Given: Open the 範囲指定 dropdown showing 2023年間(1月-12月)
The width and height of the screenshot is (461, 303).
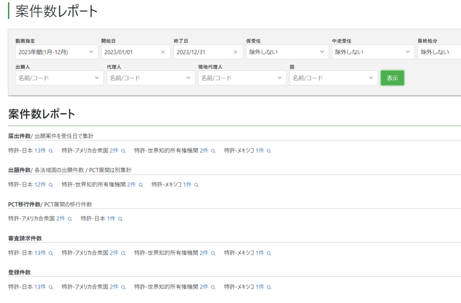Looking at the screenshot, I should pos(57,52).
